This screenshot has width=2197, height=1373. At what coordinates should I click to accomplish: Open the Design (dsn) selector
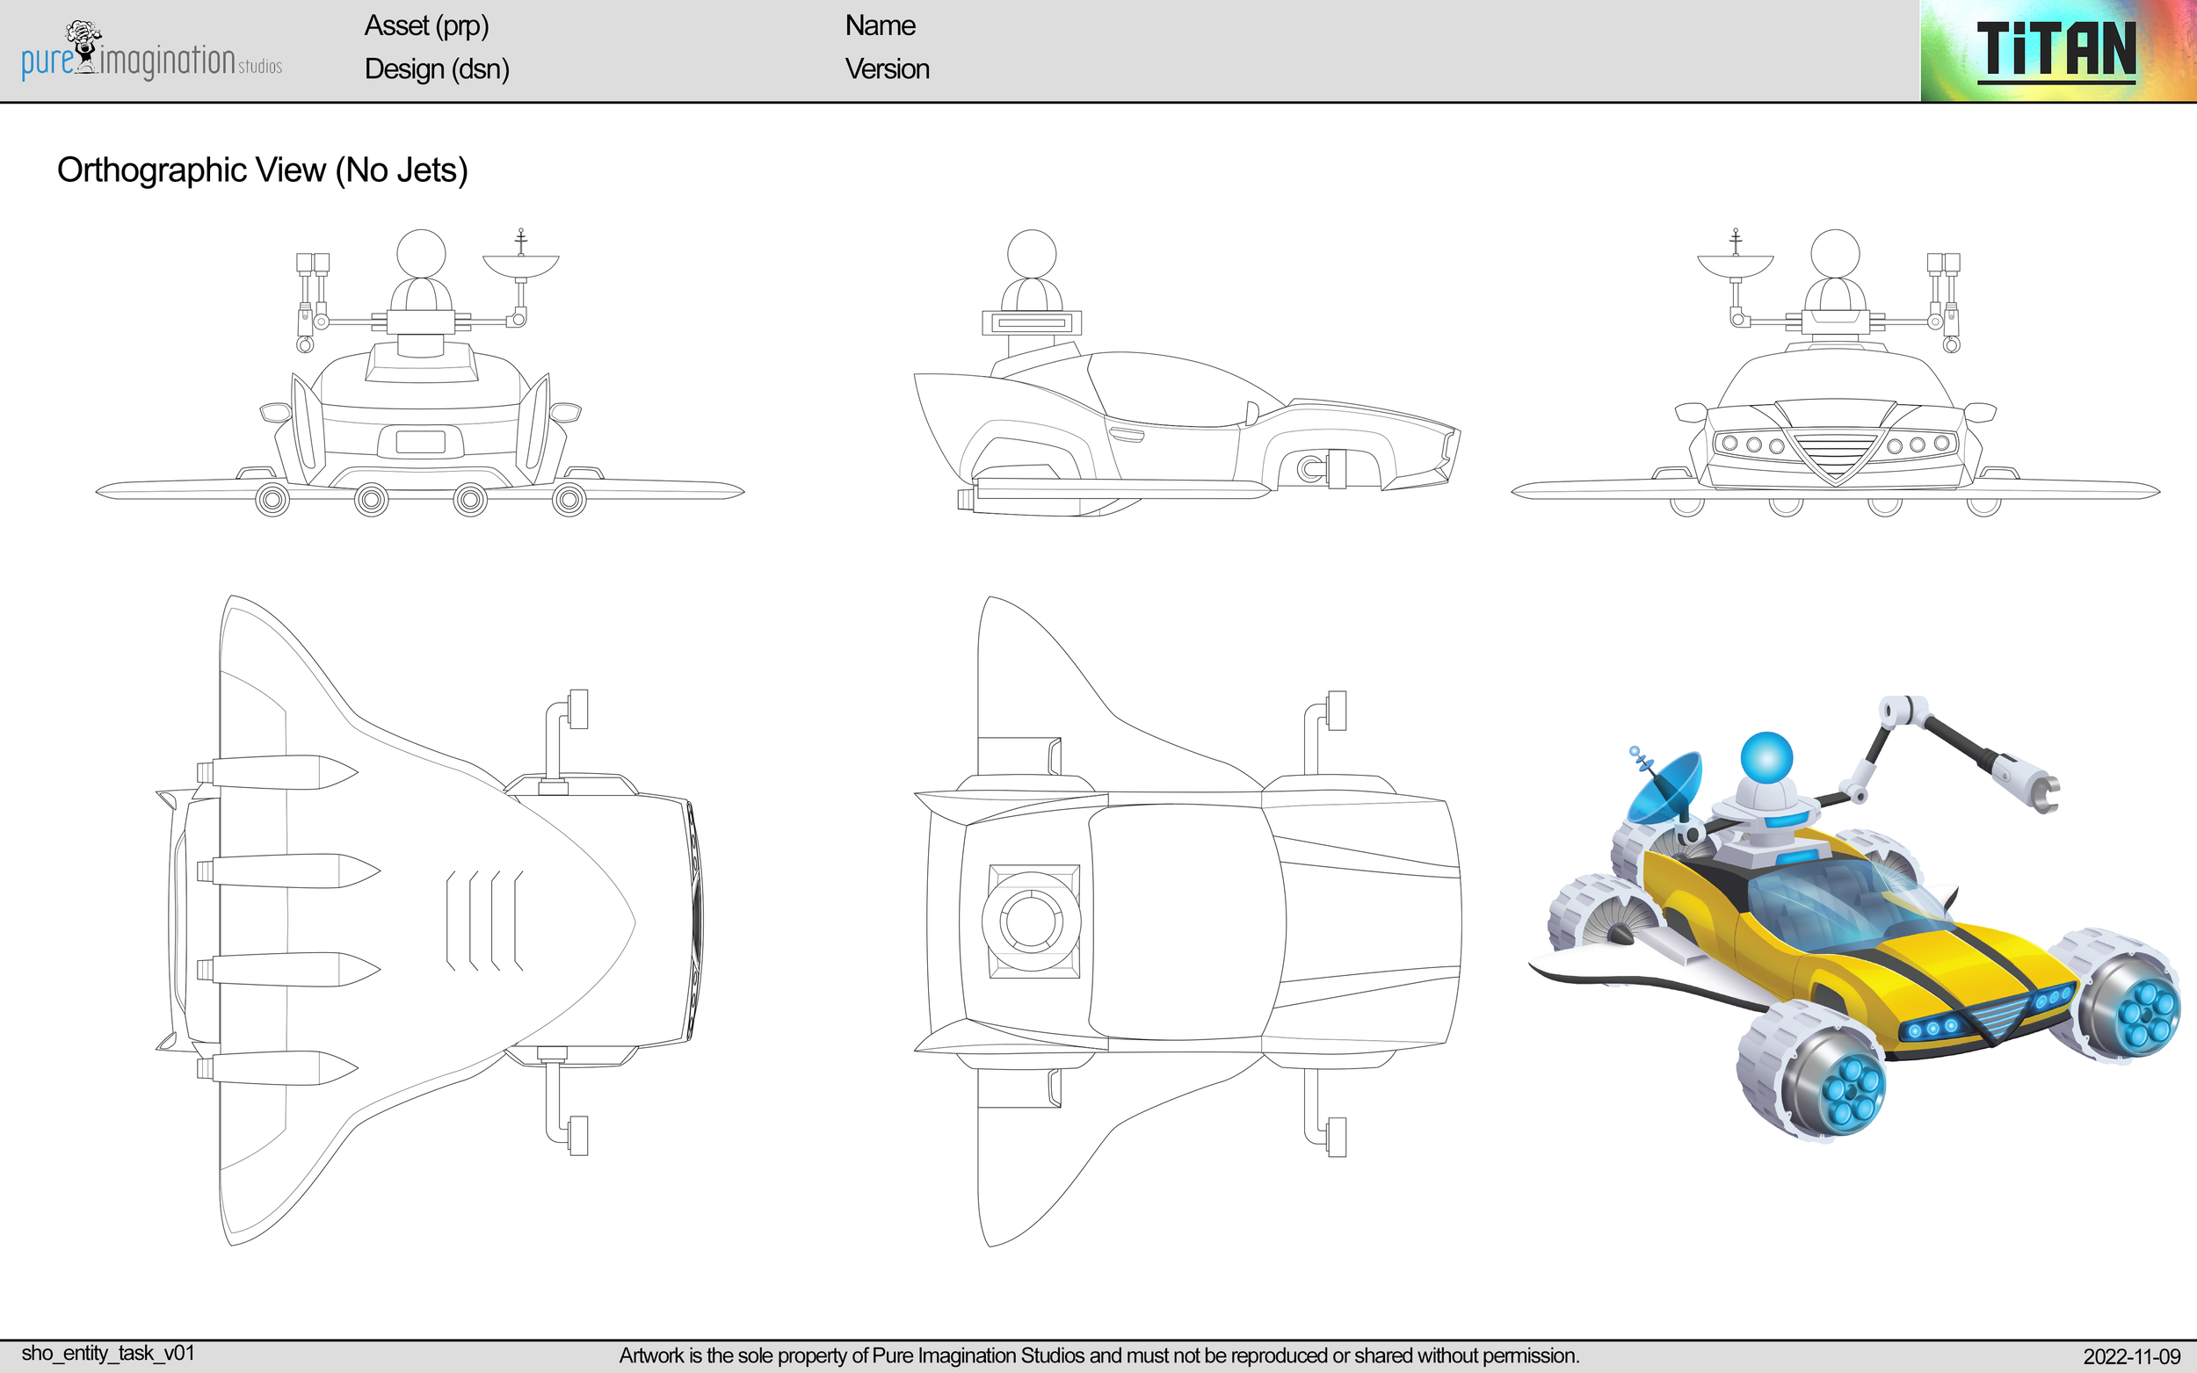click(436, 69)
